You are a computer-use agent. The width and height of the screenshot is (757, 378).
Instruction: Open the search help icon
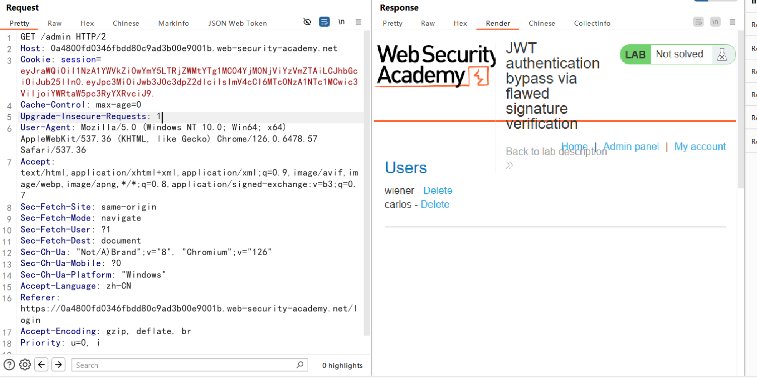(9, 365)
